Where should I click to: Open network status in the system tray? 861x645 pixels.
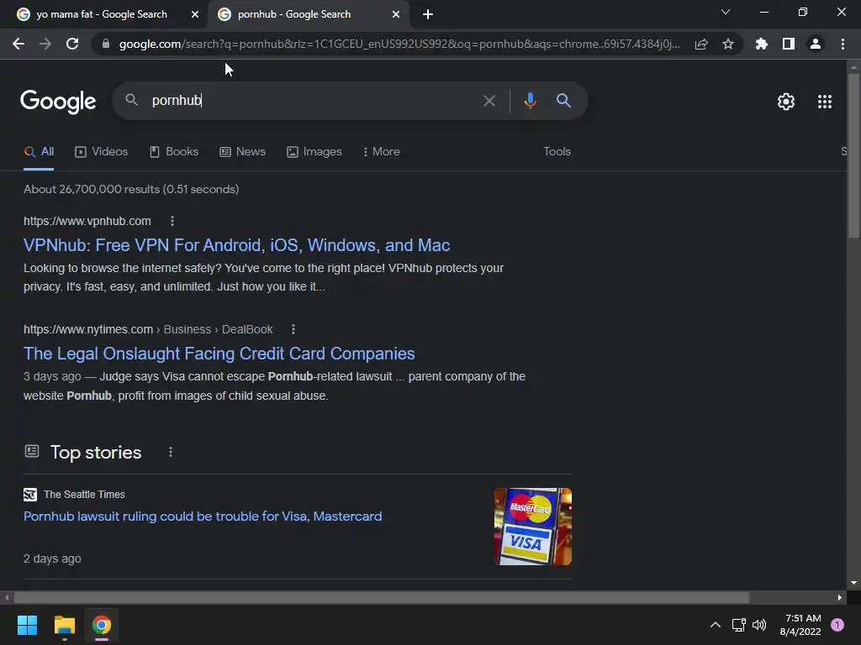click(x=738, y=625)
